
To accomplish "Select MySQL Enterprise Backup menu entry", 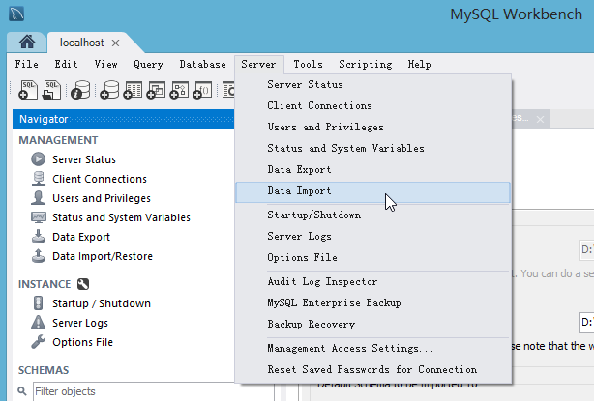I will coord(373,302).
